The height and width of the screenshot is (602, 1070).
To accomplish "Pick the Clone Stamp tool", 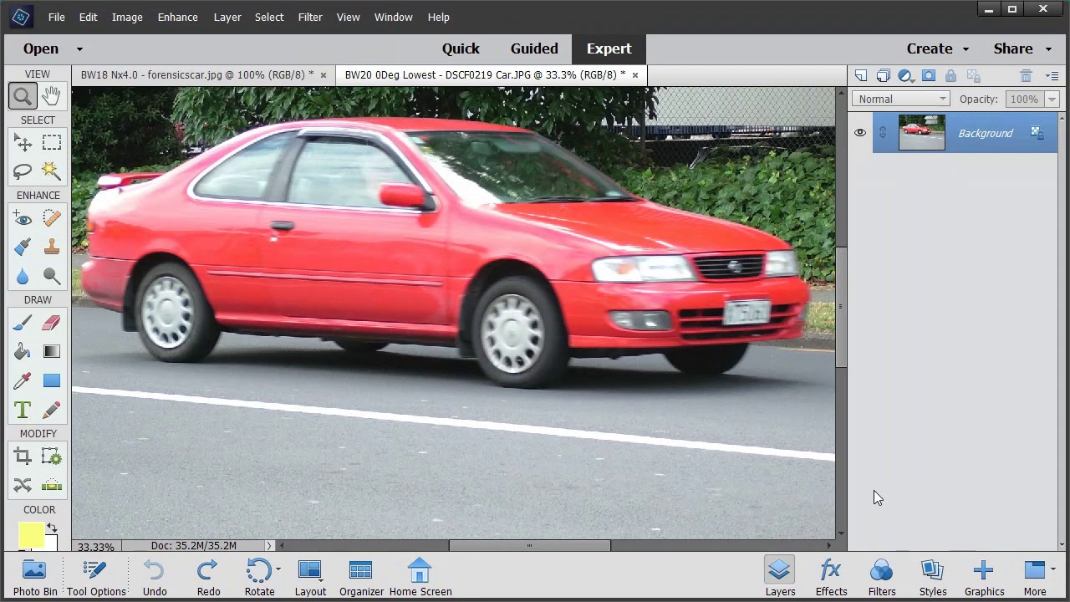I will pyautogui.click(x=52, y=247).
